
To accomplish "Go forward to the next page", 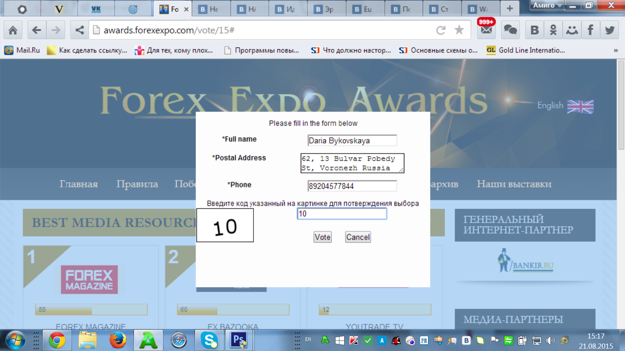I will pyautogui.click(x=56, y=30).
